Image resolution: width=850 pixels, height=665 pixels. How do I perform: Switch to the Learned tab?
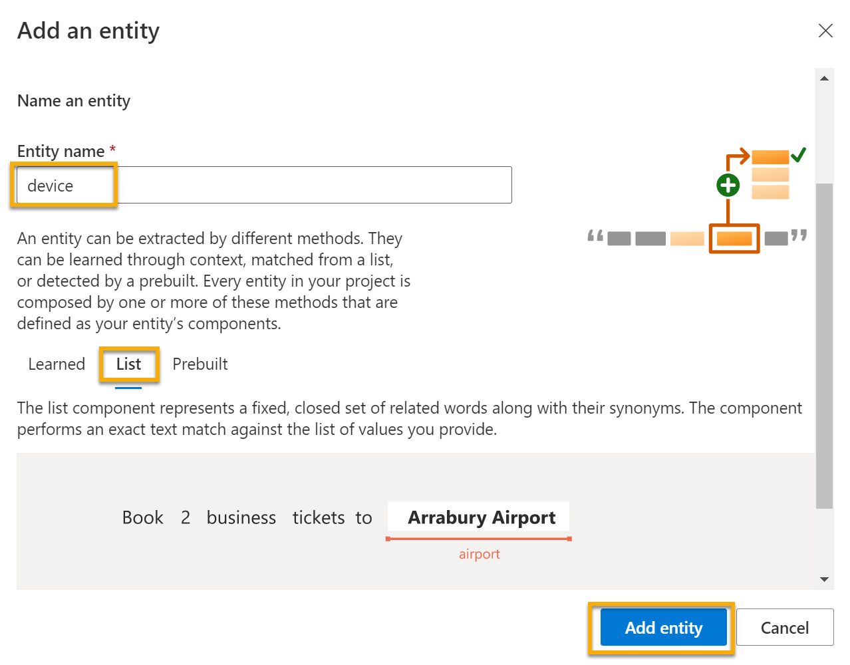(57, 364)
